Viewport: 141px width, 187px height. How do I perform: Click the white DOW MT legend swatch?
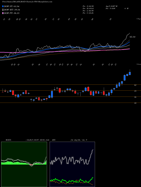[3, 10]
